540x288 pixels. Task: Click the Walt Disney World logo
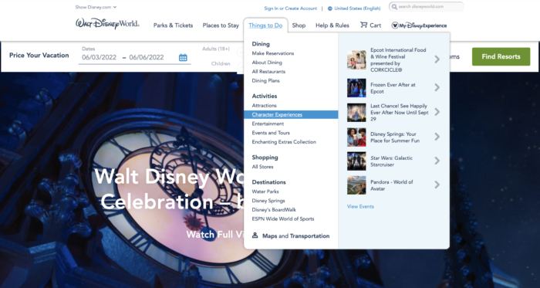(x=107, y=24)
